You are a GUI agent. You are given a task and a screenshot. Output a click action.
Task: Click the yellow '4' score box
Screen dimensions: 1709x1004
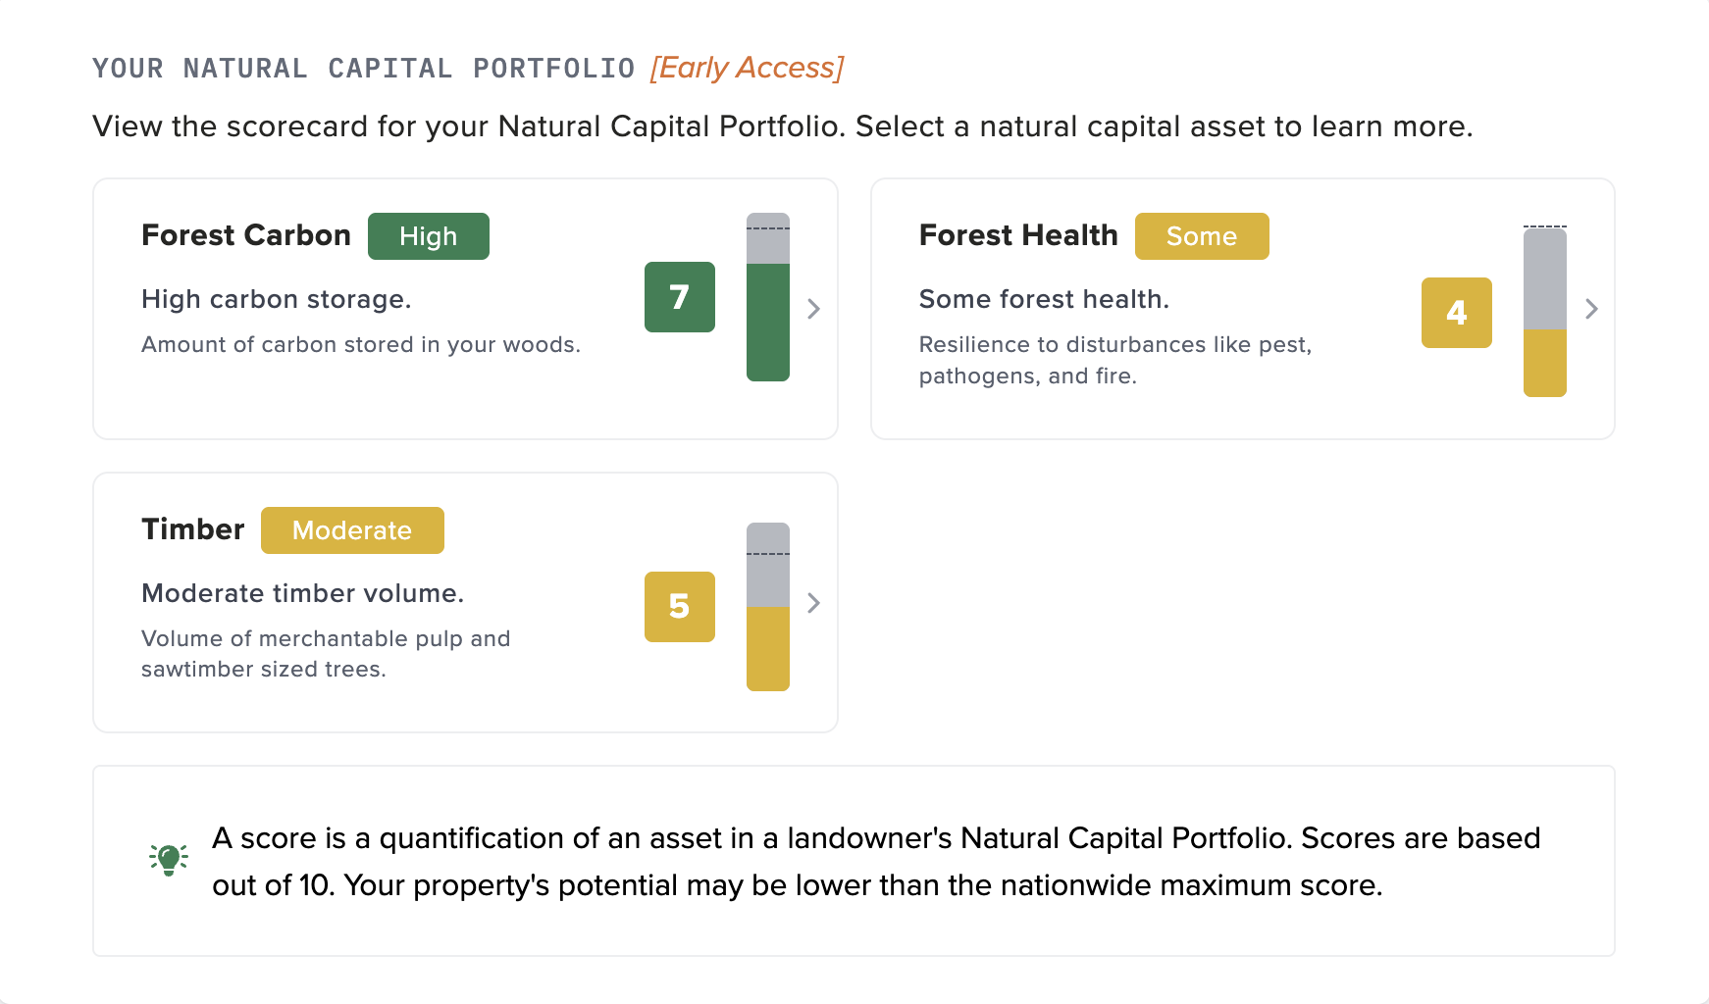tap(1456, 313)
